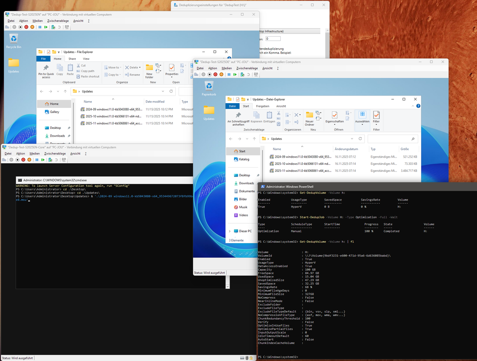Select Videos in Datei-Explorer navigation pane

(243, 215)
